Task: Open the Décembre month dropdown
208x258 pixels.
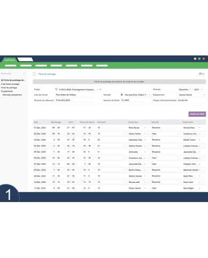Action: (190, 90)
